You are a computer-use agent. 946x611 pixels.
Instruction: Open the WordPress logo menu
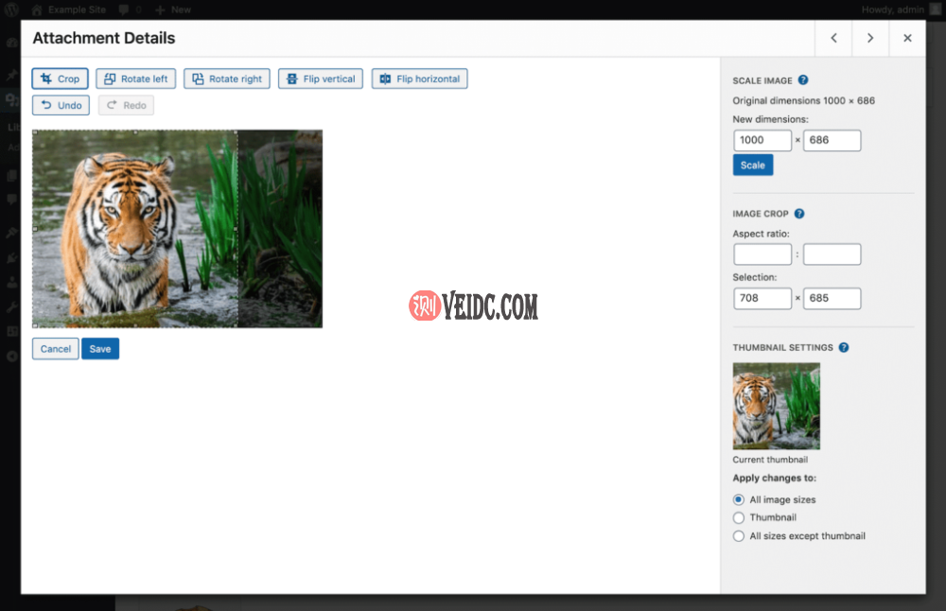(11, 9)
